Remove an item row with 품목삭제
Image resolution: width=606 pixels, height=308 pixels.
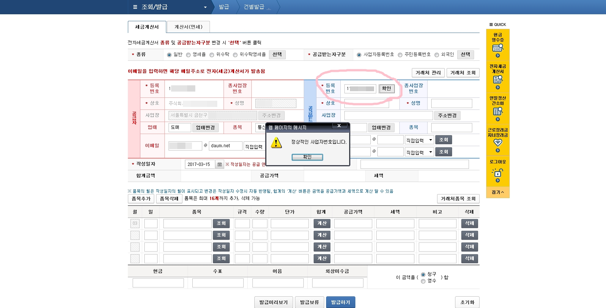click(169, 199)
